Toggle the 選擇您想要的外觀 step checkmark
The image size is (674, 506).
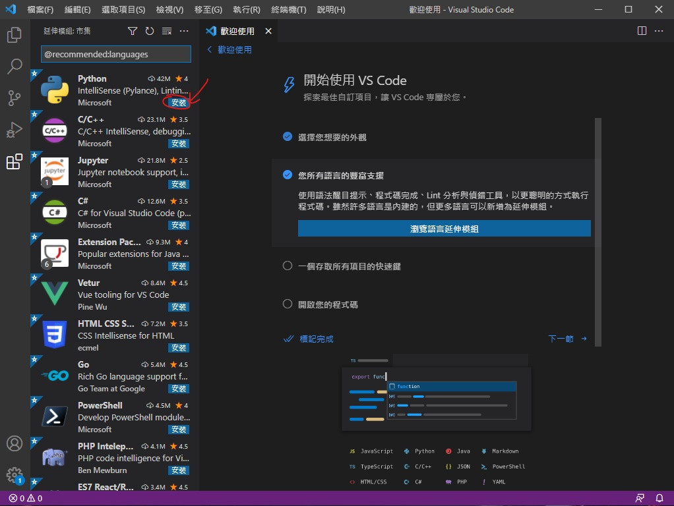tap(288, 136)
